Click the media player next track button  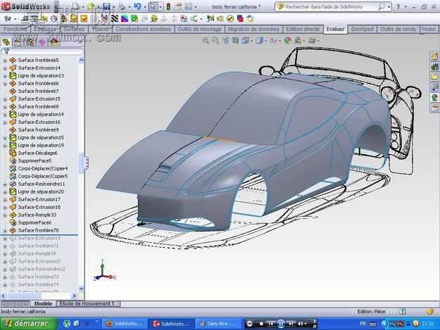pos(291,324)
